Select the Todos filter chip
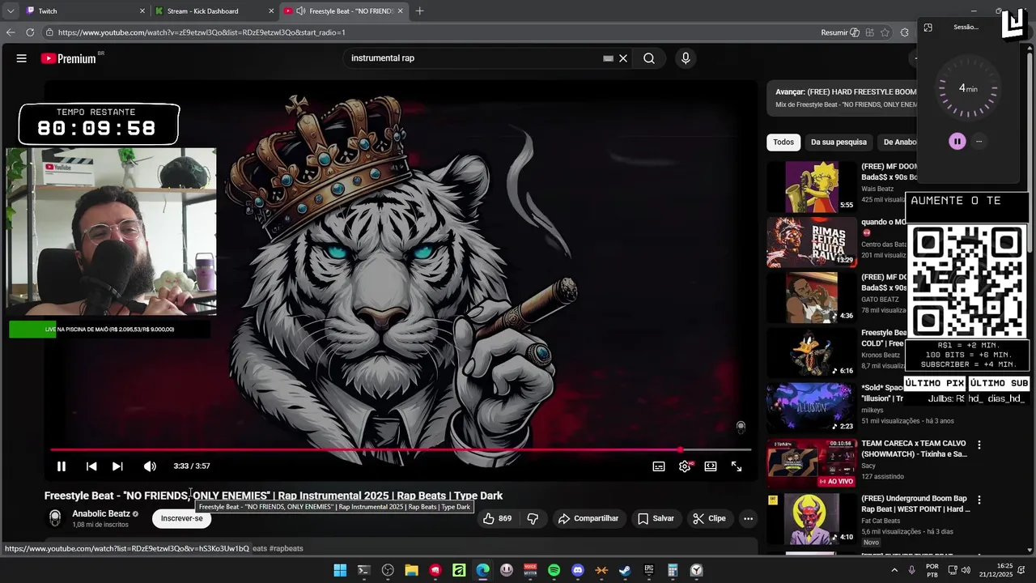The height and width of the screenshot is (583, 1036). click(x=783, y=143)
